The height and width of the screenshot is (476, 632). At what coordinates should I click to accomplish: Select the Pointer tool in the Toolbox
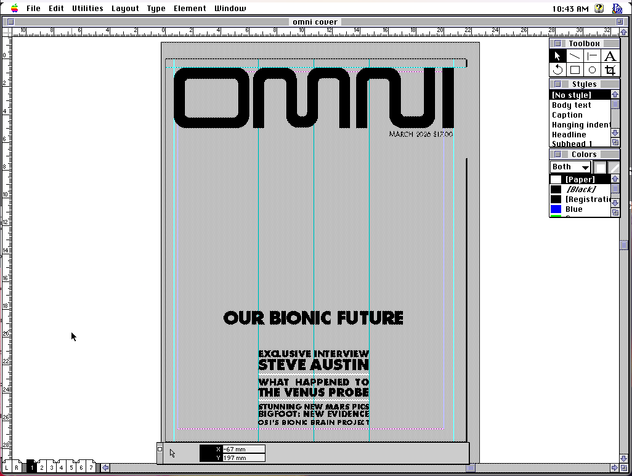click(557, 55)
